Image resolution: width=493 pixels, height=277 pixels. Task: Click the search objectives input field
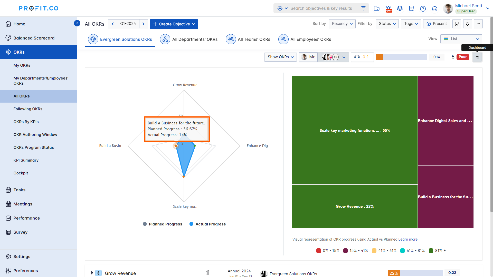(321, 8)
